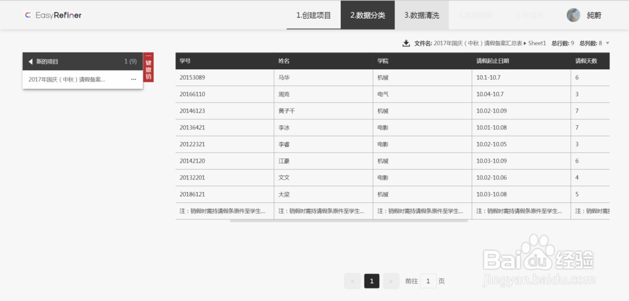Select the cell 20146123
629x301 pixels.
coord(225,111)
